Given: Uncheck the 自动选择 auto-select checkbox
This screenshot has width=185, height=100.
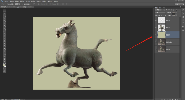Looking at the screenshot, I should 7,4.
